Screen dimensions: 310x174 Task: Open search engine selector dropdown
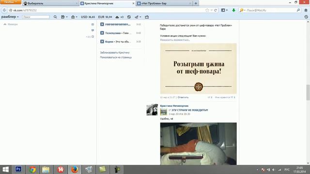point(242,10)
